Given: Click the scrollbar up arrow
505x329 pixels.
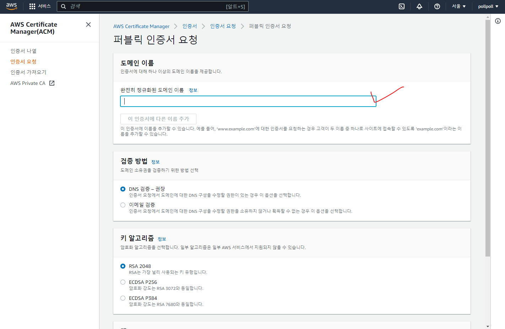Looking at the screenshot, I should (488, 16).
